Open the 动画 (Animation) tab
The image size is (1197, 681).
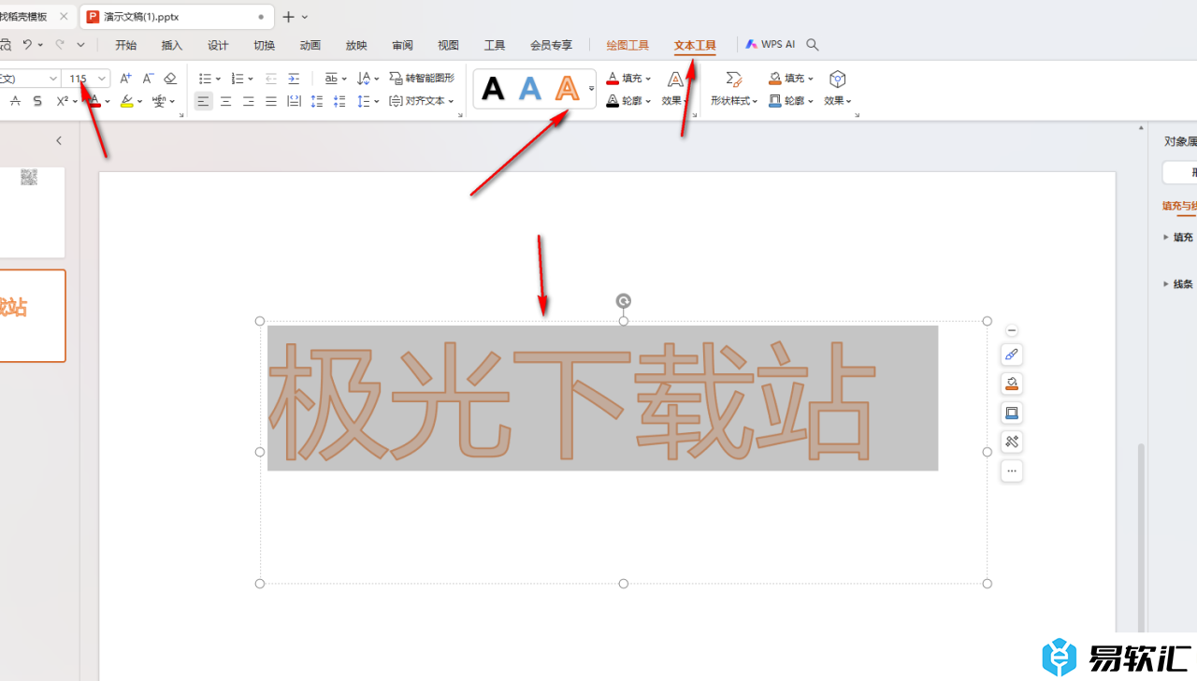pos(310,45)
